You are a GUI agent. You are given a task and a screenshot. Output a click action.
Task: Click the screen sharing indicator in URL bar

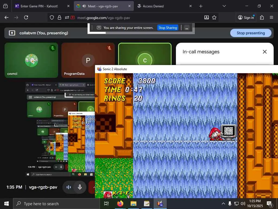(x=73, y=17)
